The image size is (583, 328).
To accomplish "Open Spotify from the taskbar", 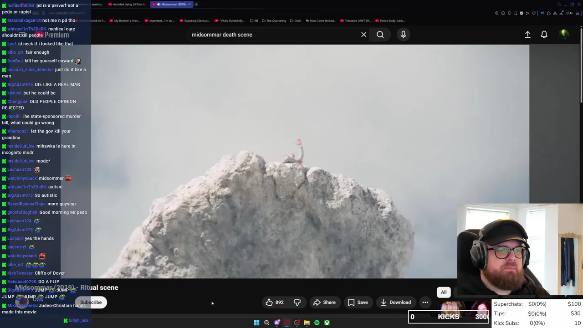I will (317, 323).
